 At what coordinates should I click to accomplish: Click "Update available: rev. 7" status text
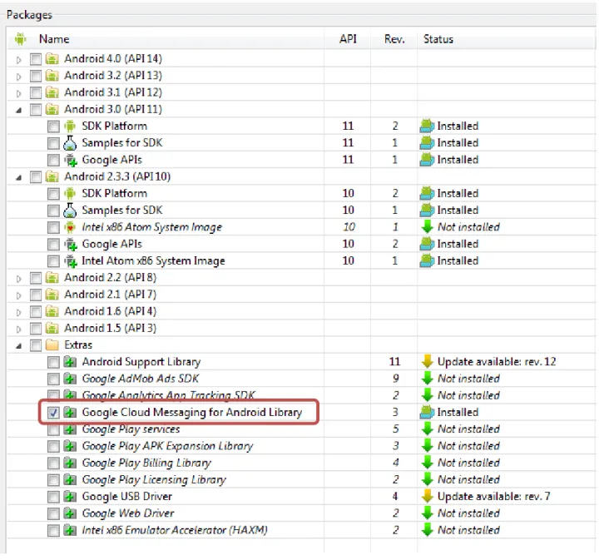pos(493,496)
